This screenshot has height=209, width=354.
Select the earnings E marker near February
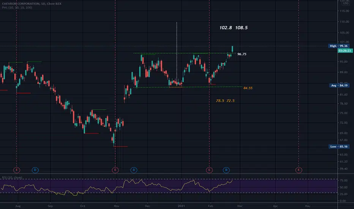(209, 170)
